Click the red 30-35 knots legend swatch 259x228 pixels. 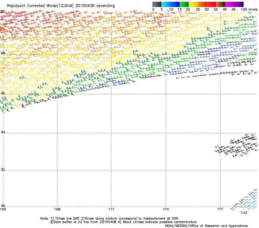[x=211, y=4]
